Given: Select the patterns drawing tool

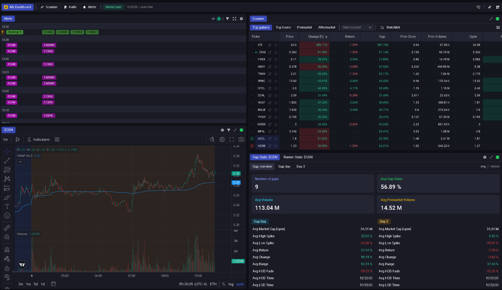Looking at the screenshot, I should (7, 179).
